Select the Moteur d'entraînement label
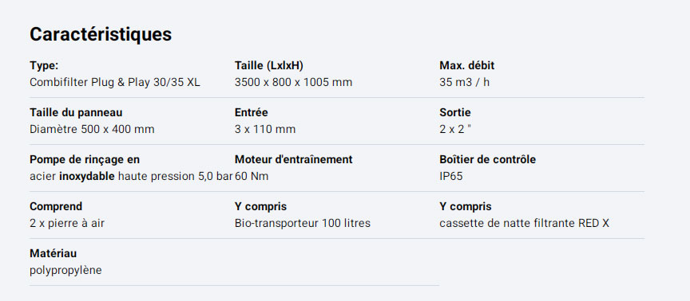The width and height of the screenshot is (690, 301). click(x=294, y=160)
